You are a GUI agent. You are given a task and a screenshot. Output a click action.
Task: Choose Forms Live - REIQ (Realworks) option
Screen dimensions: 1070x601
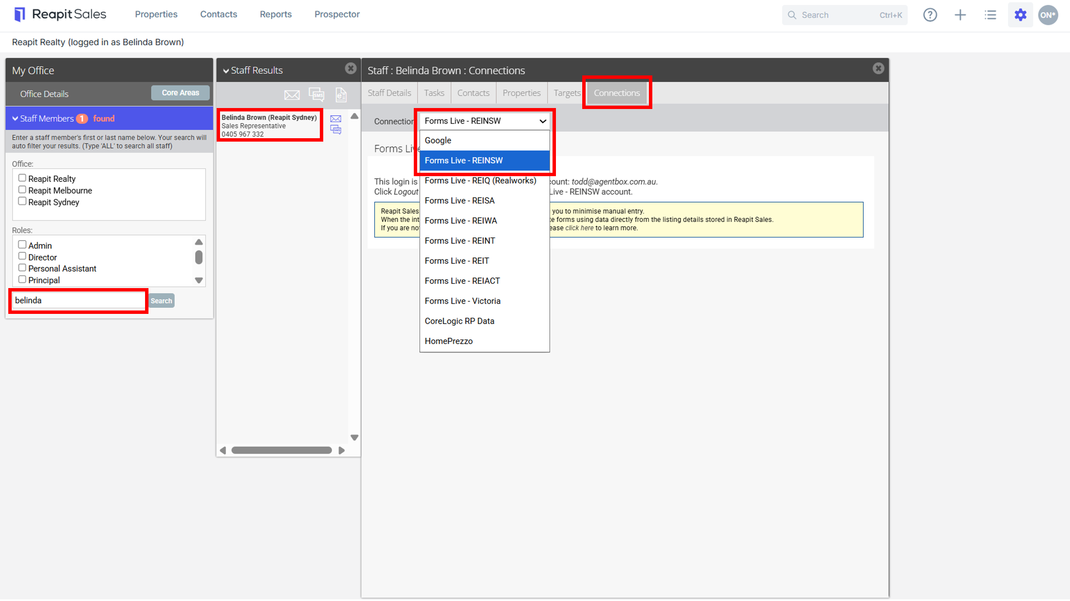484,181
